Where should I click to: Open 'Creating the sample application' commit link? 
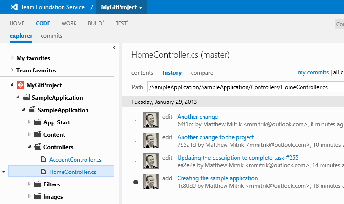click(x=217, y=178)
